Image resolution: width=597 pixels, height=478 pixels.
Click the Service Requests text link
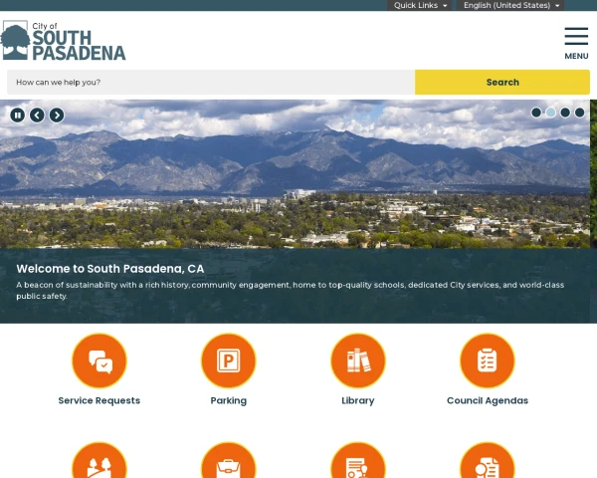click(99, 400)
